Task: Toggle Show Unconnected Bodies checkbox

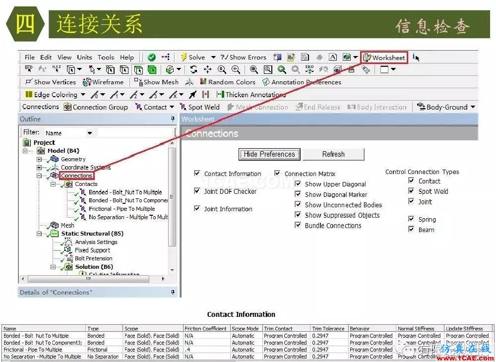Action: coord(298,204)
